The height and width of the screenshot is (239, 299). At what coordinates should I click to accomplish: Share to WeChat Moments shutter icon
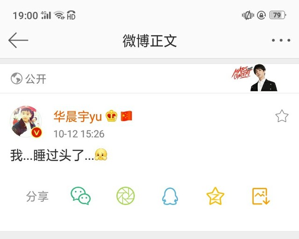(126, 196)
